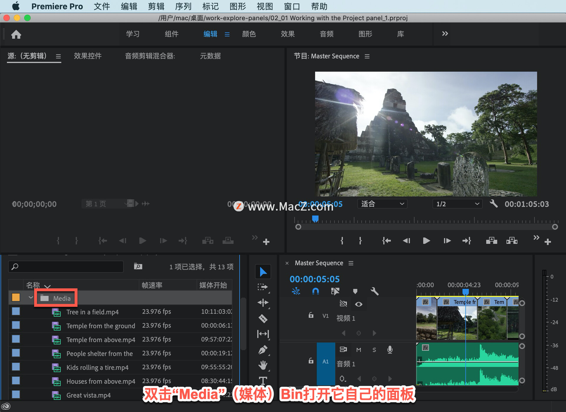This screenshot has height=412, width=566.
Task: Toggle lock on V1 track
Action: click(311, 315)
